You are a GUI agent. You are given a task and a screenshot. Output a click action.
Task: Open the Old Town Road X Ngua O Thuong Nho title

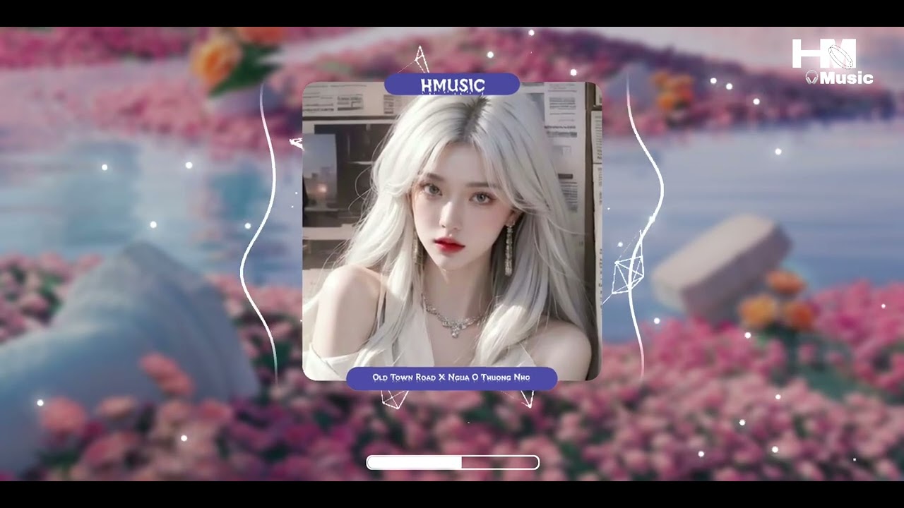[x=451, y=378]
